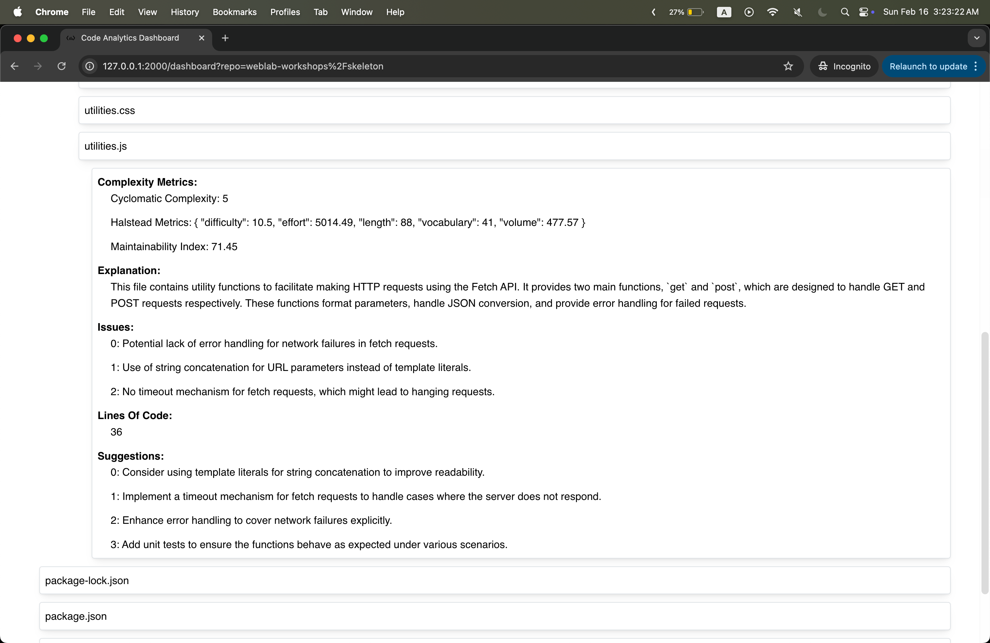The width and height of the screenshot is (990, 643).
Task: Open Spotlight search in the menu bar
Action: coord(844,12)
